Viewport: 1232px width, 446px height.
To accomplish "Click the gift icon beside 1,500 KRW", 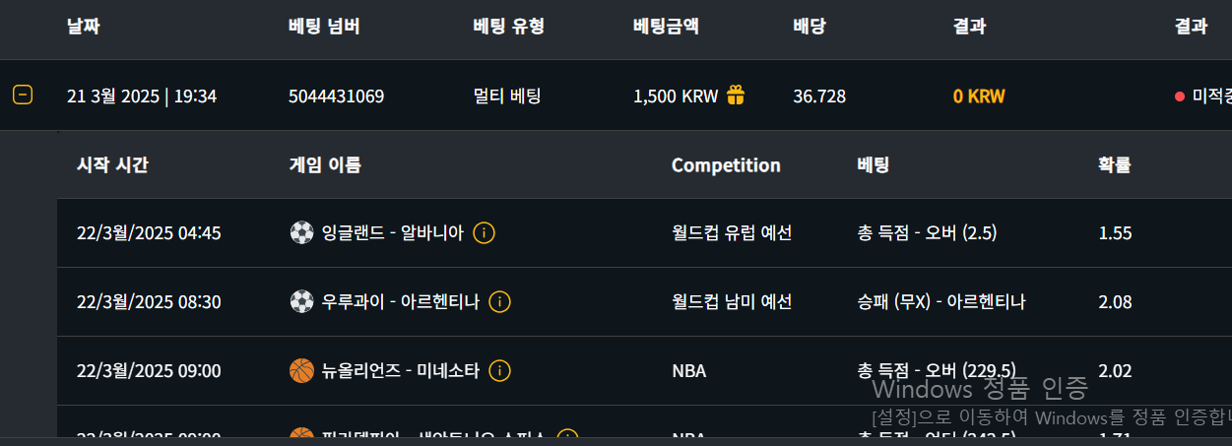I will coord(736,95).
